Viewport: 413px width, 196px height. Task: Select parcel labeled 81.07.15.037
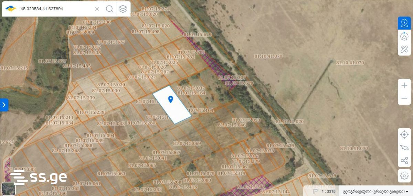point(191,88)
